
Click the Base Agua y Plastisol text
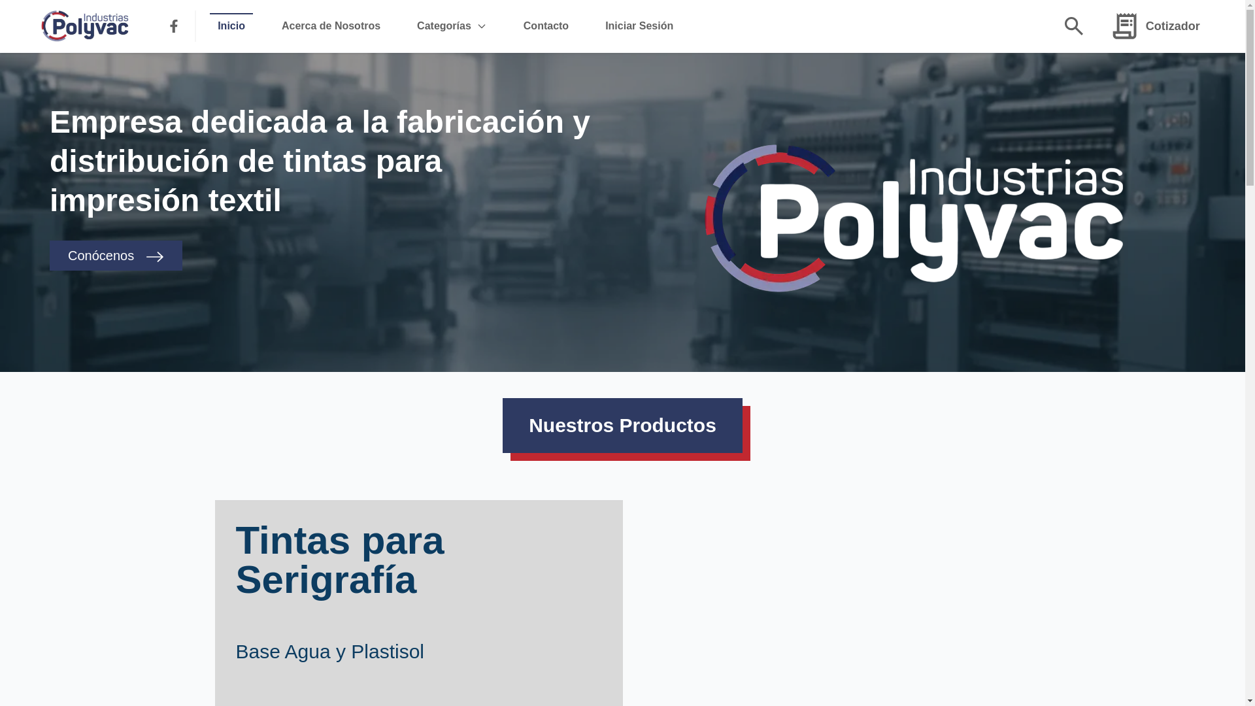pos(329,652)
